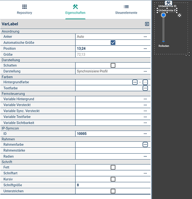This screenshot has height=199, width=192.
Task: Open the Position ellipsis editor
Action: [145, 49]
